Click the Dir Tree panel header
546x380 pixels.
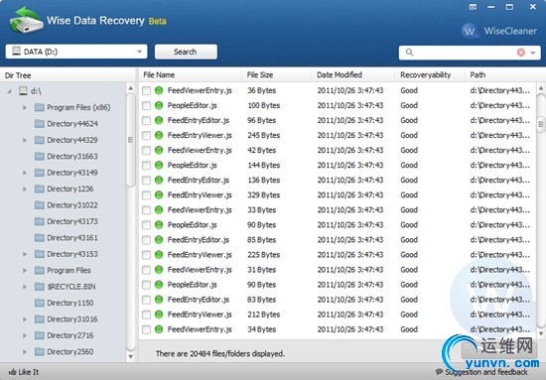click(x=68, y=75)
